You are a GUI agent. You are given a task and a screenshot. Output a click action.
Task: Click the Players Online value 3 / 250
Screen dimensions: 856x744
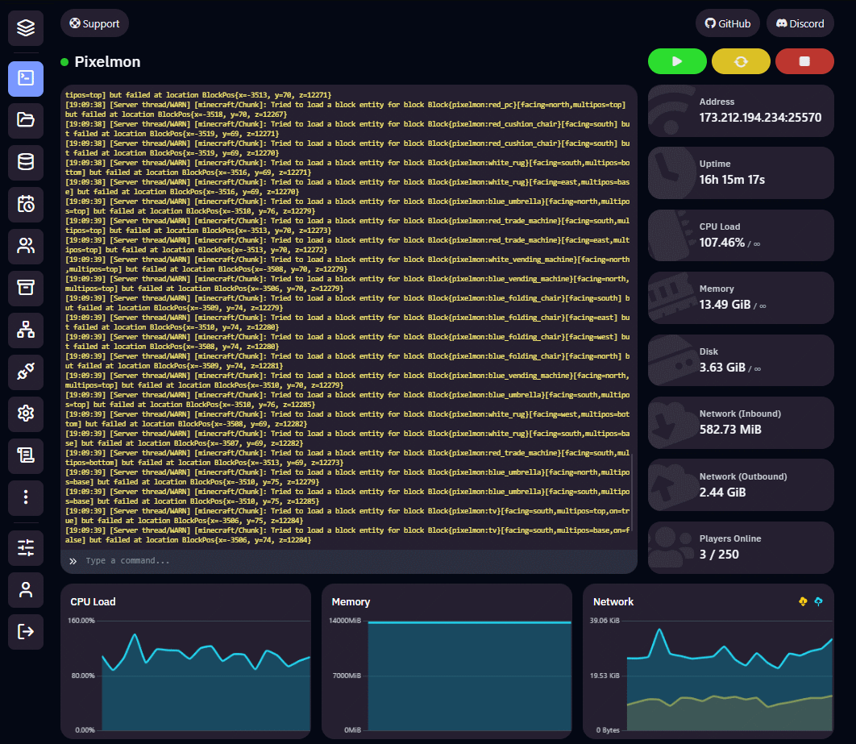[719, 555]
